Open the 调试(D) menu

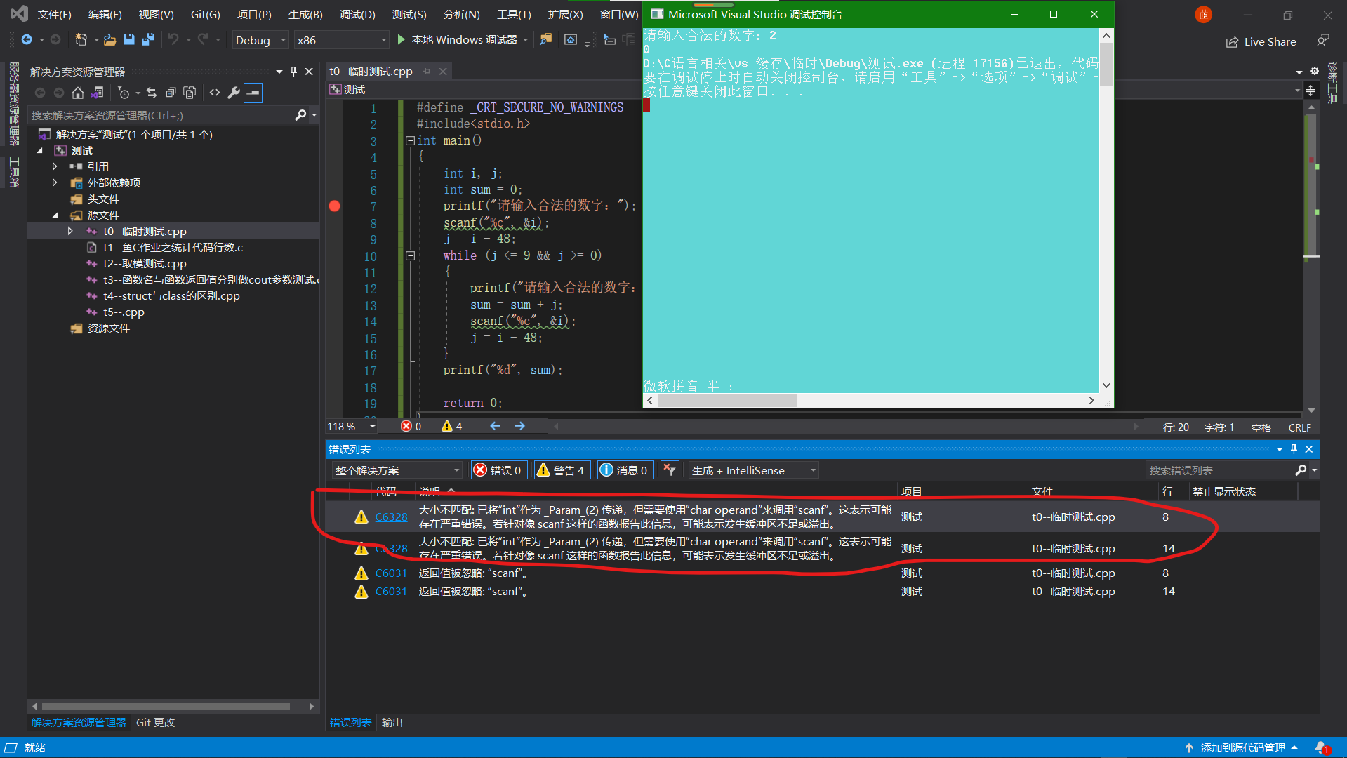[357, 14]
